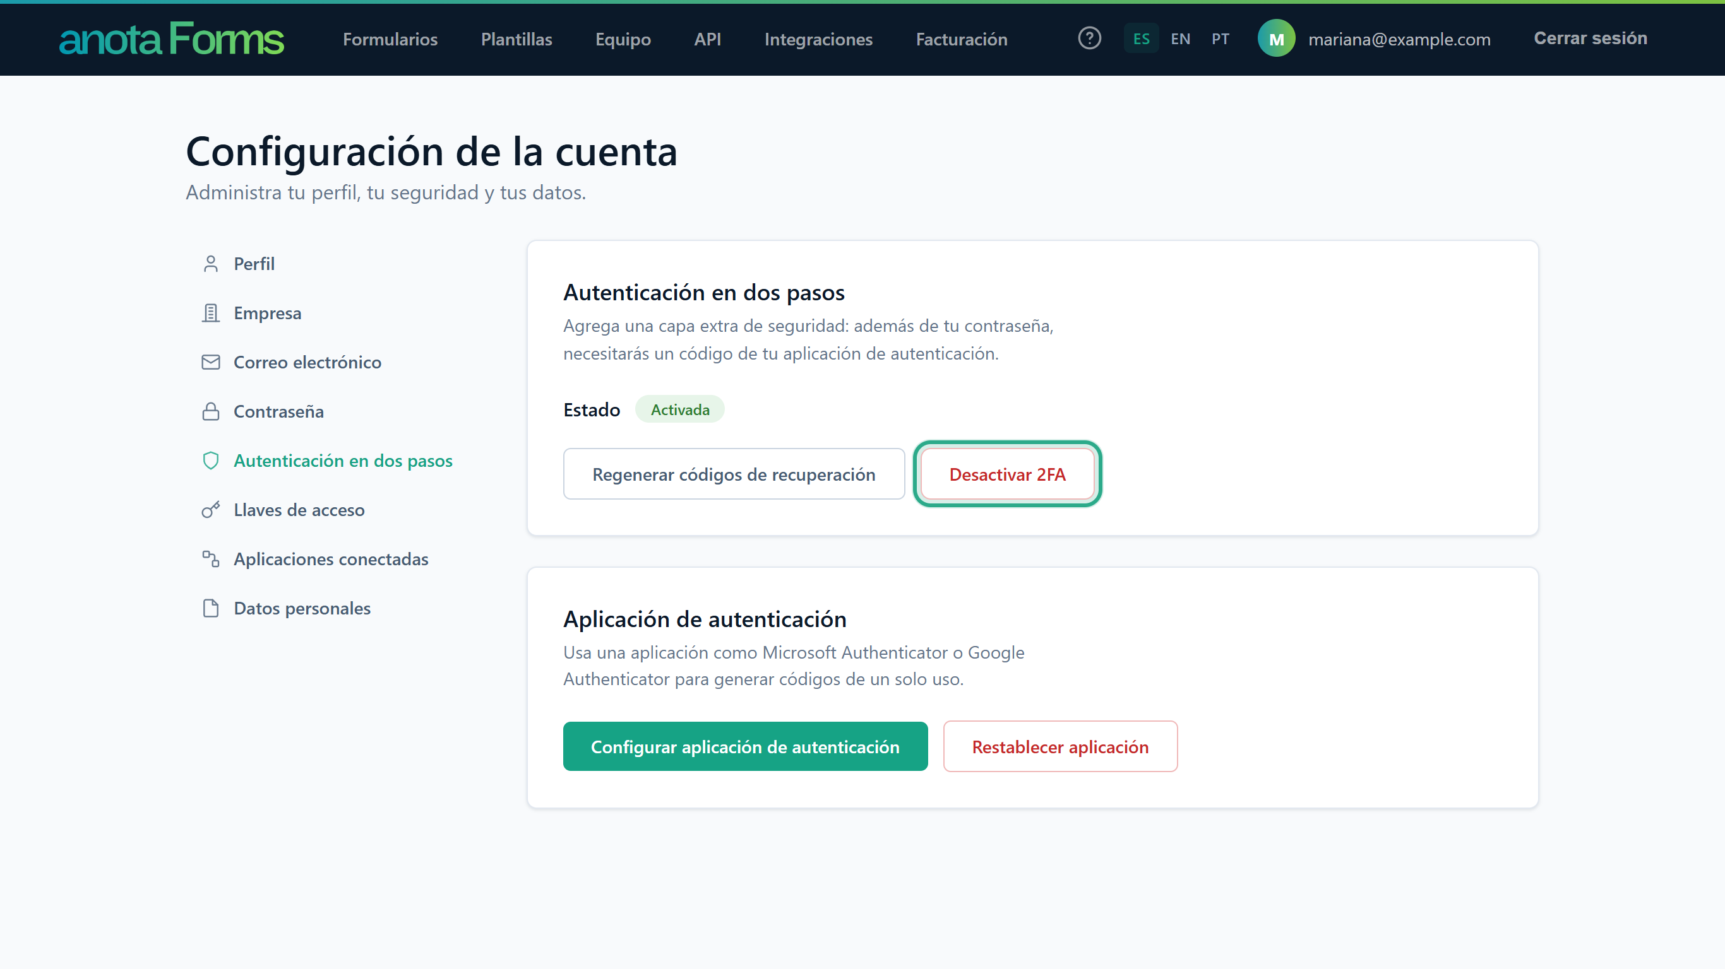Click Cerrar sesión
Image resolution: width=1725 pixels, height=969 pixels.
pos(1591,38)
